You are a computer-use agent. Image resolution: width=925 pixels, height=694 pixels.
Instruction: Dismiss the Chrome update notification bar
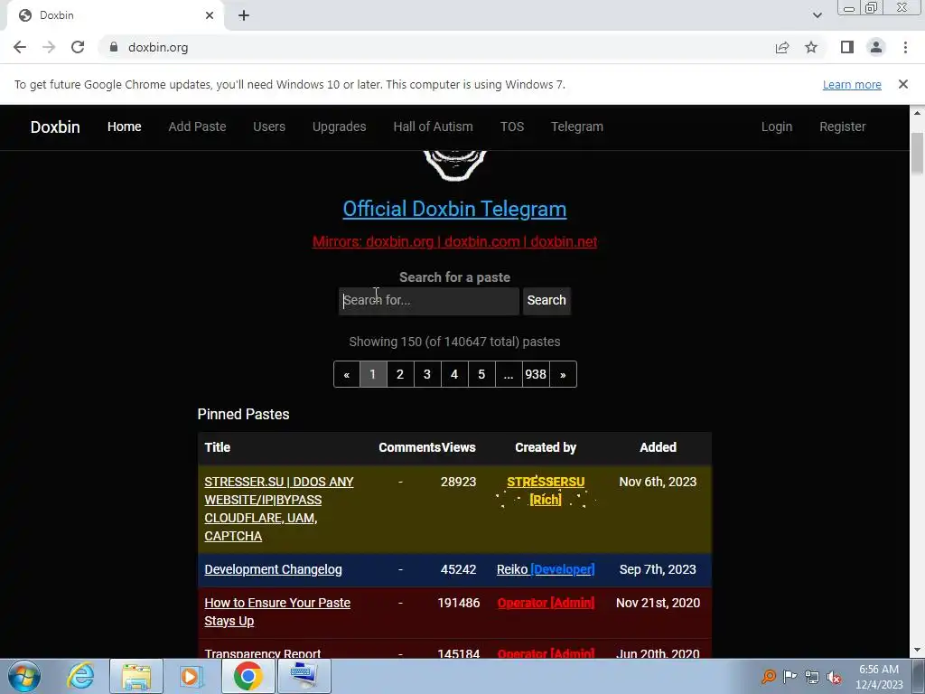point(903,84)
